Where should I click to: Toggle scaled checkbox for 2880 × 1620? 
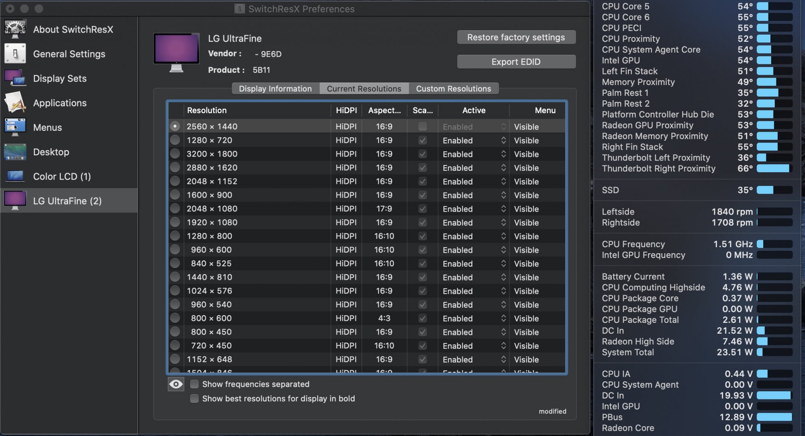[422, 167]
